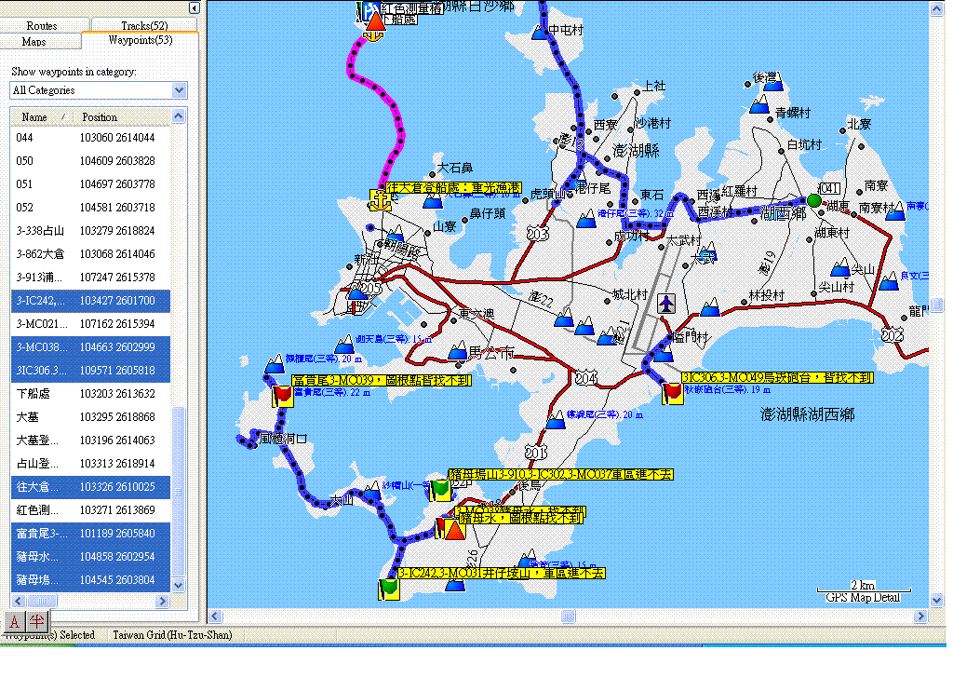Image resolution: width=953 pixels, height=691 pixels.
Task: Click the summit icon at 尖山
Action: [x=840, y=267]
